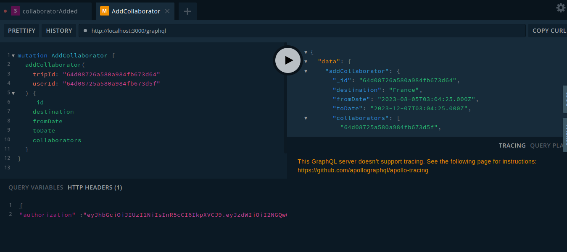Viewport: 567px width, 252px height.
Task: Switch to the TRACING panel
Action: 512,145
